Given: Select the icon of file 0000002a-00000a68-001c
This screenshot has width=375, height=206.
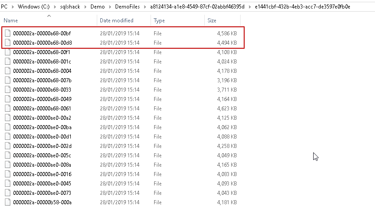Looking at the screenshot, I should pos(8,62).
